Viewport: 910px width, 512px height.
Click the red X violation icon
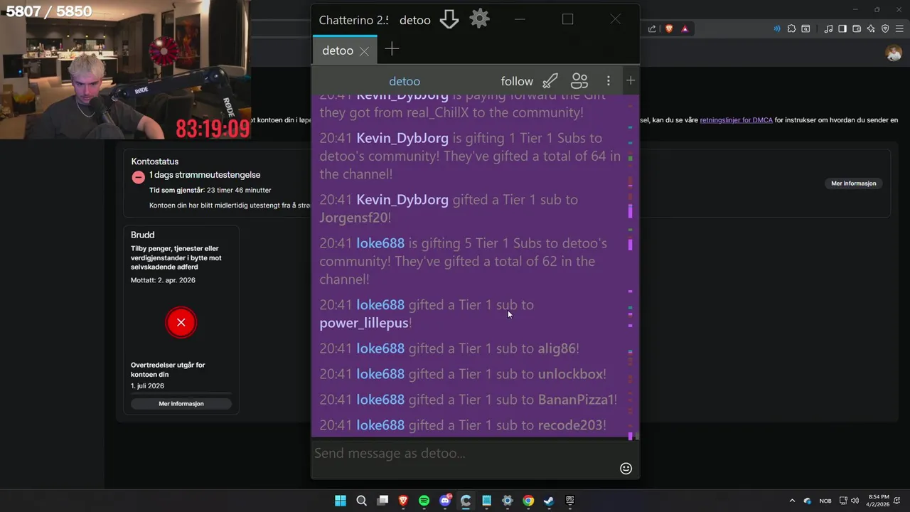click(x=181, y=322)
